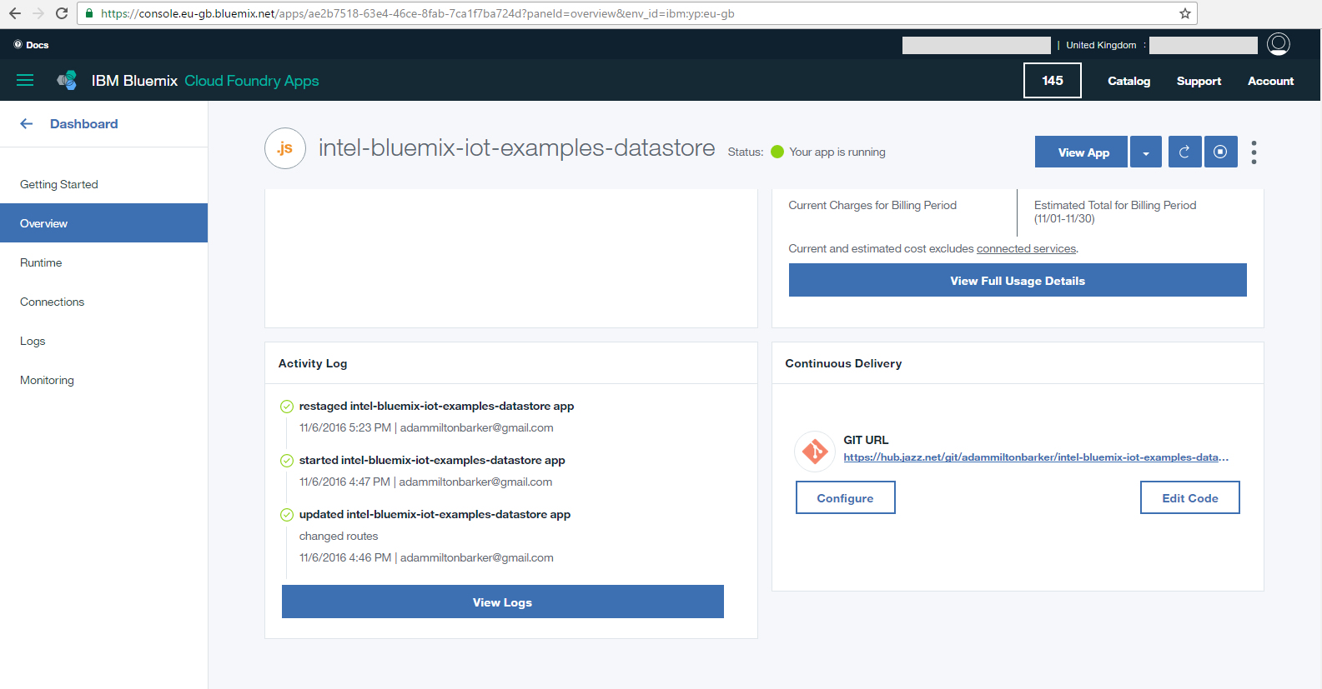Follow the connected services link

coord(1026,248)
